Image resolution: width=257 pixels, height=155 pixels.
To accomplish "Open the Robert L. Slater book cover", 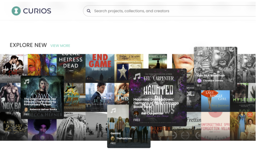I will click(x=158, y=61).
